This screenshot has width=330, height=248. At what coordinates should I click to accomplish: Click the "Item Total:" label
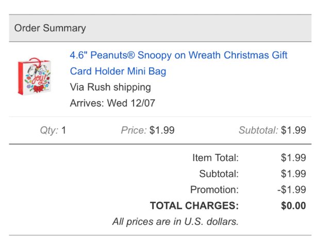point(216,158)
